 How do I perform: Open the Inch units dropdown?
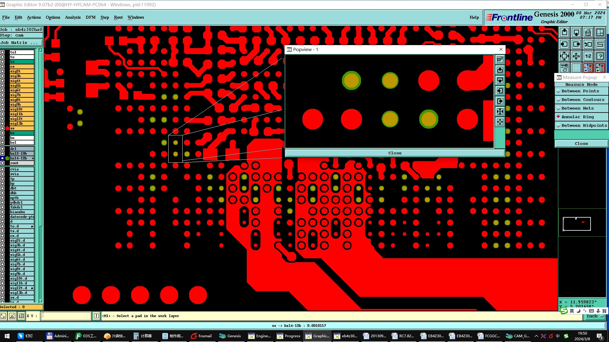(x=594, y=316)
